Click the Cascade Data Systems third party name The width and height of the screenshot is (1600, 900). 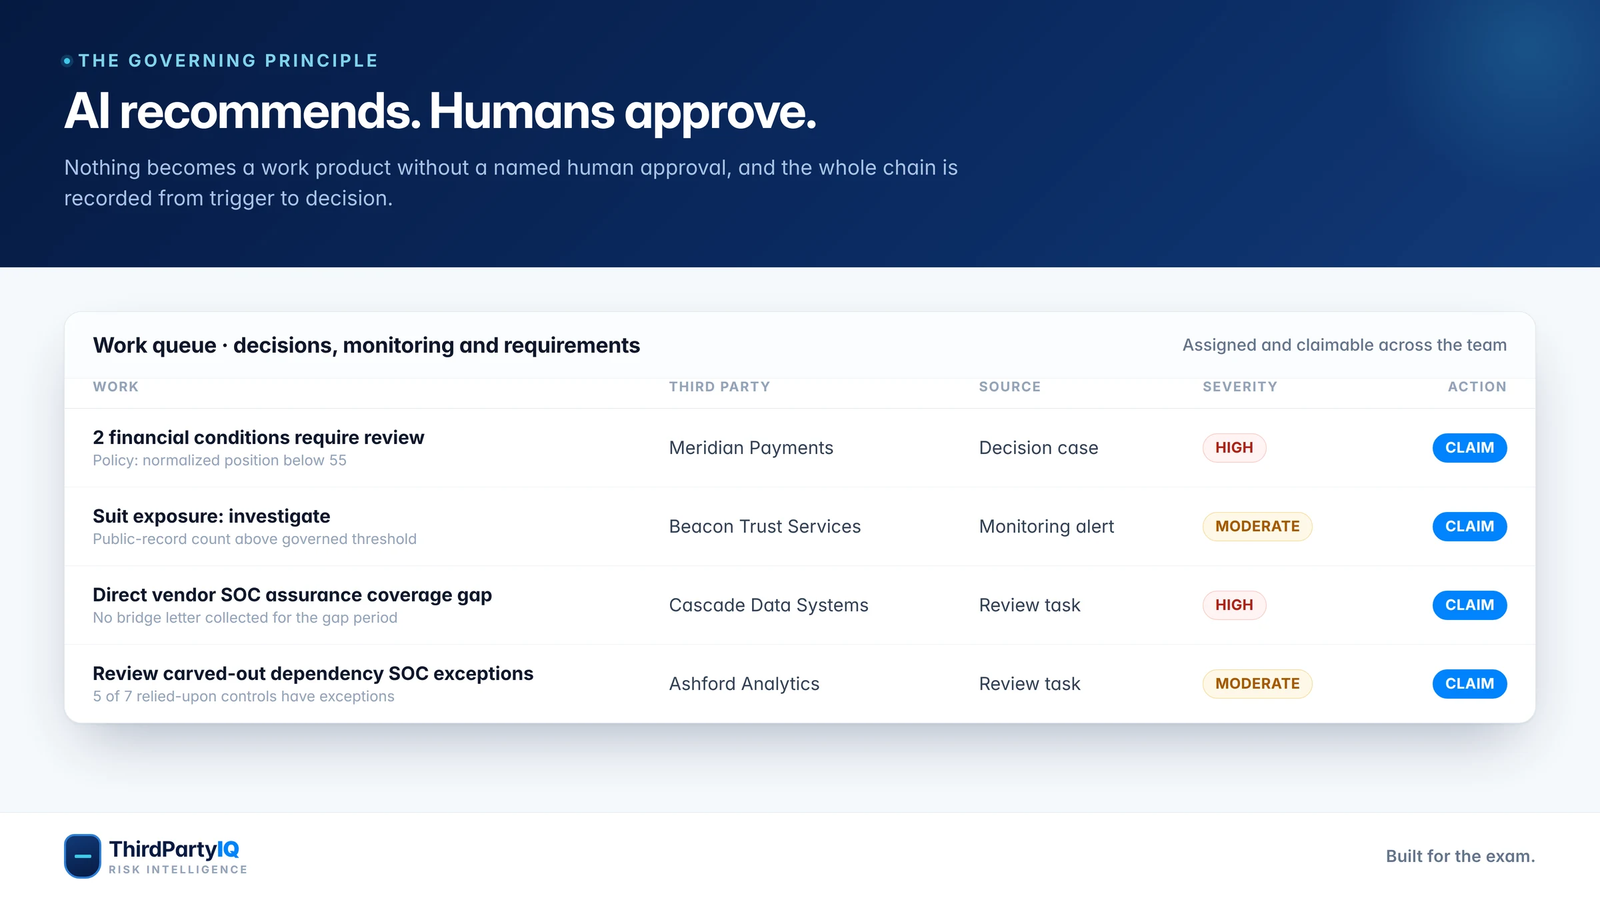tap(769, 605)
